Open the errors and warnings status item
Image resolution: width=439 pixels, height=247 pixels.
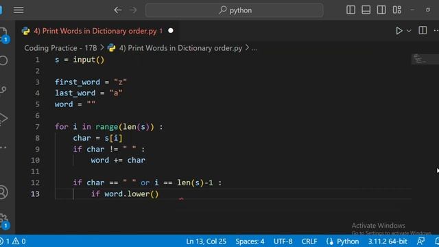(x=13, y=241)
